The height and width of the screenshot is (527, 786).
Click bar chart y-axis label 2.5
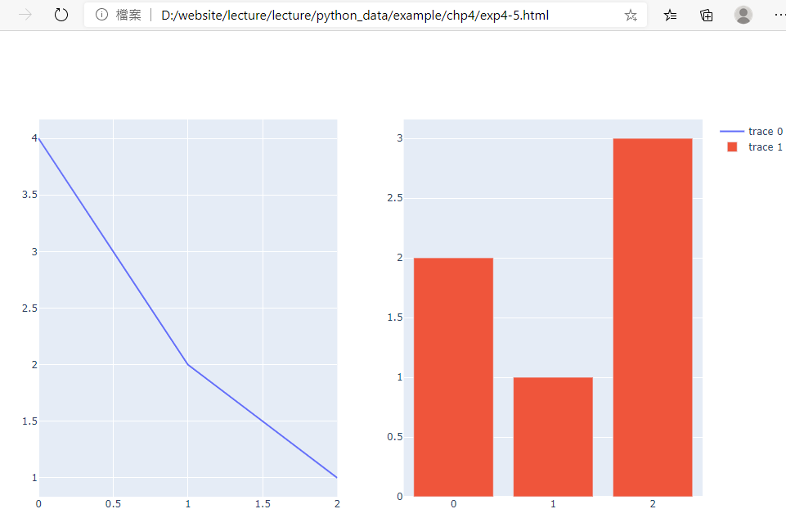pyautogui.click(x=394, y=198)
